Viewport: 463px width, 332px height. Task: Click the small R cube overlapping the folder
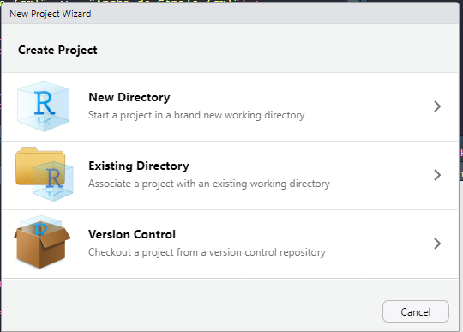[53, 181]
